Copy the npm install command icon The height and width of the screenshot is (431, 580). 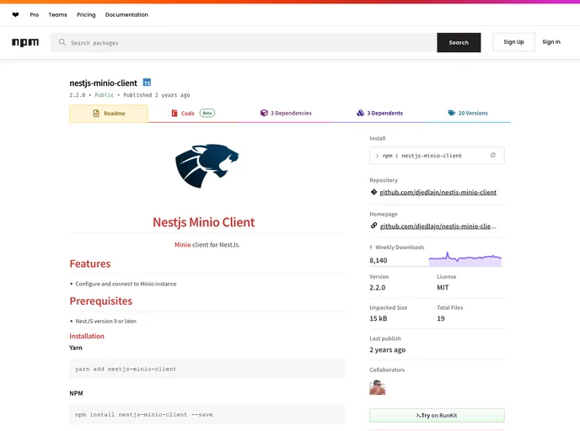pyautogui.click(x=492, y=156)
